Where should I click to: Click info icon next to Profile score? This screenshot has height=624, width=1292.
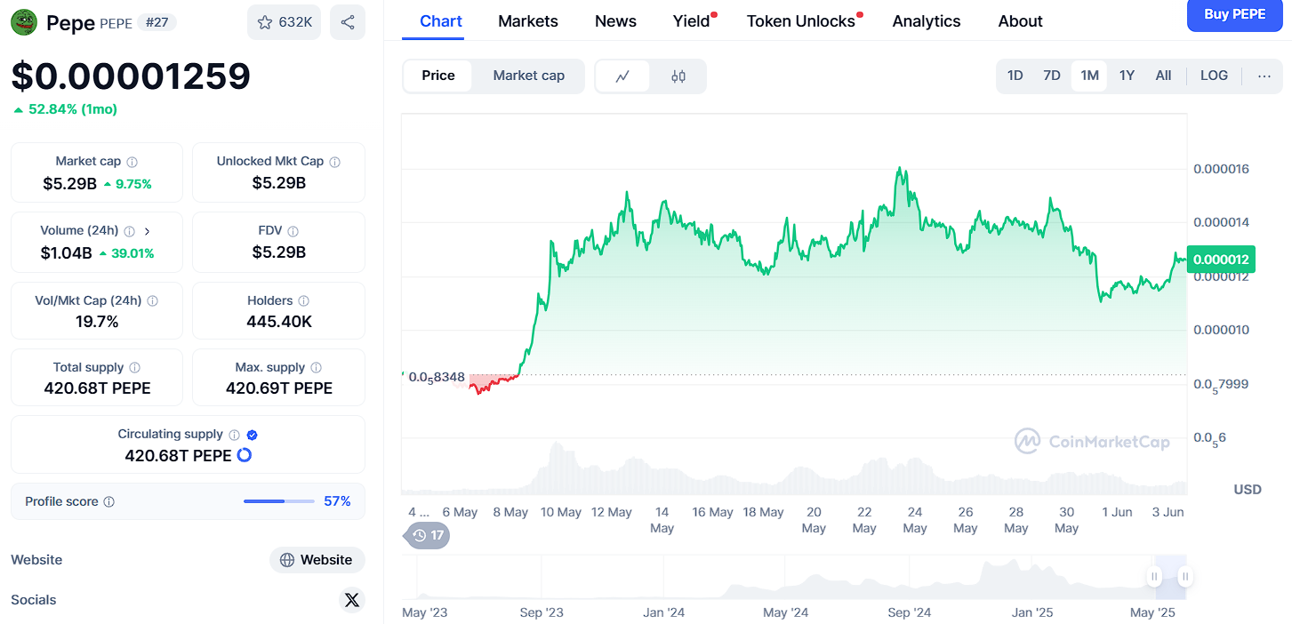(x=109, y=502)
